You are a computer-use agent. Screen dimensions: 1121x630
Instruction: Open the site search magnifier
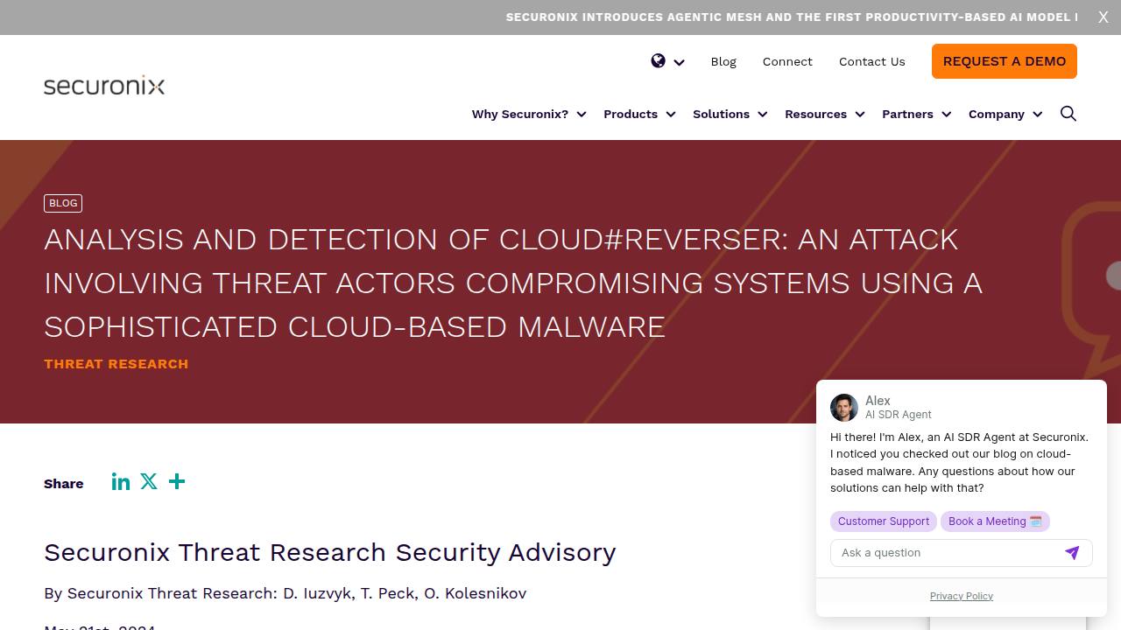click(1068, 114)
